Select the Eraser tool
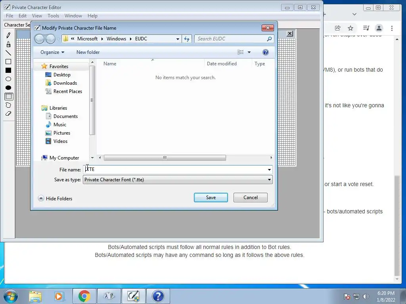The height and width of the screenshot is (304, 406). click(8, 114)
